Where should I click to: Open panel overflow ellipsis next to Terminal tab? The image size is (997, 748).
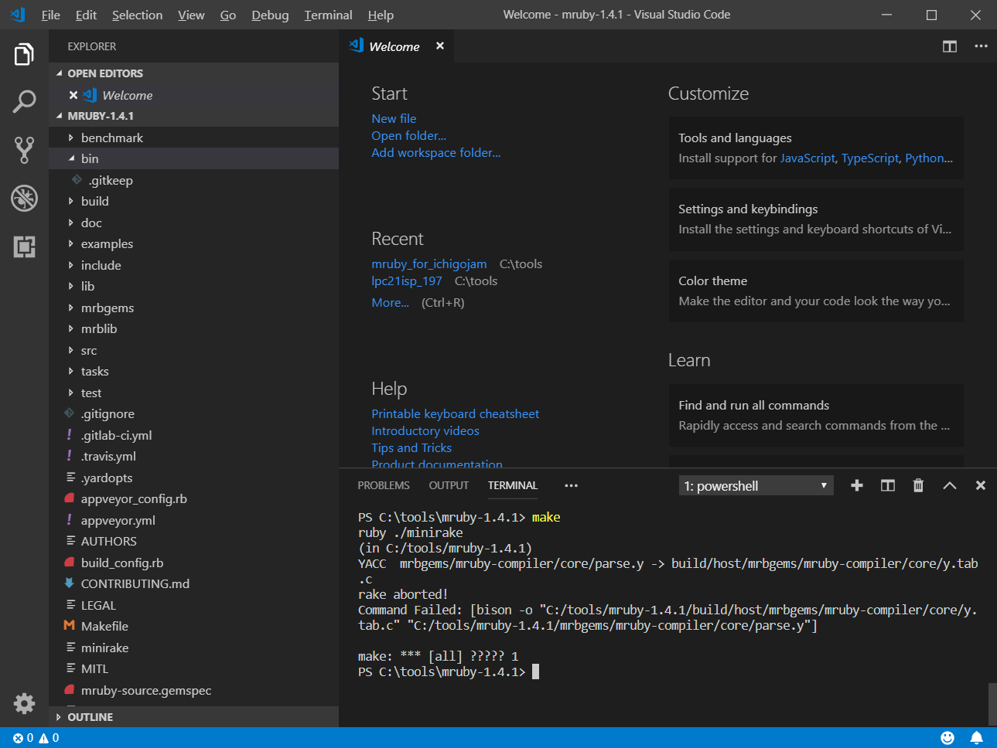[x=572, y=485]
